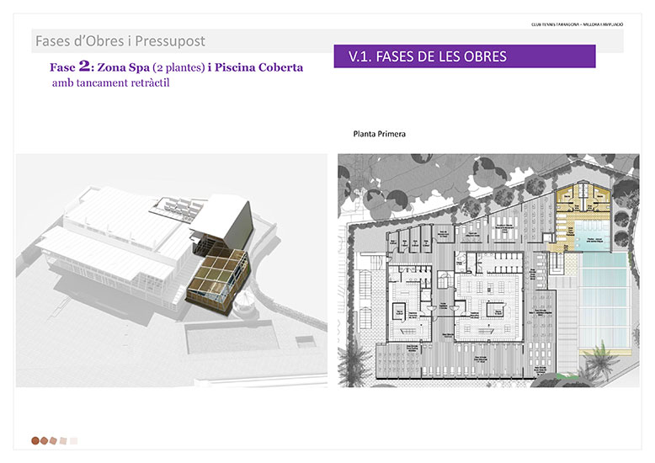
Task: Click the darkest brown dot at bottom left
Action: pyautogui.click(x=35, y=439)
